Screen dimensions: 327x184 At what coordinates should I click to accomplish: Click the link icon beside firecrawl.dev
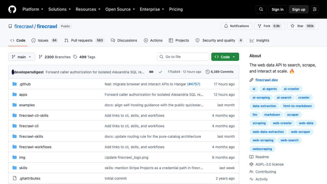pos(251,80)
